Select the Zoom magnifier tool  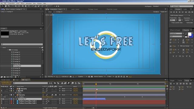click(9, 6)
